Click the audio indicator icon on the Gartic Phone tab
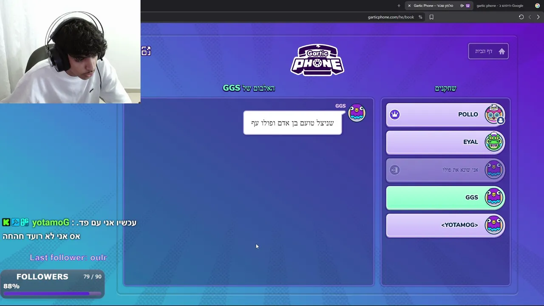Viewport: 544px width, 306px height. click(462, 6)
